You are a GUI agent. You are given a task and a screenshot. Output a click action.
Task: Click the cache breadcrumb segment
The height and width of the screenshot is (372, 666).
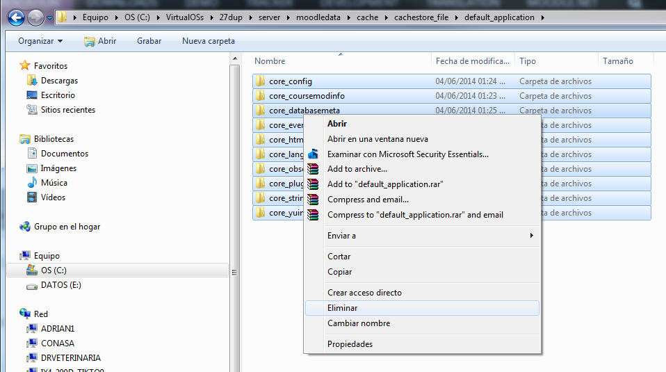(367, 17)
